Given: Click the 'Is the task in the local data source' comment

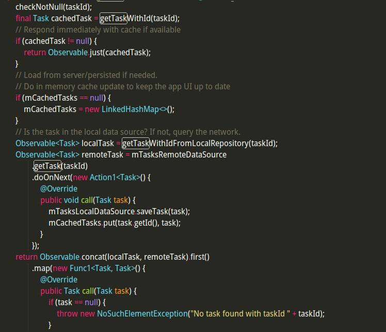Looking at the screenshot, I should pyautogui.click(x=128, y=132).
